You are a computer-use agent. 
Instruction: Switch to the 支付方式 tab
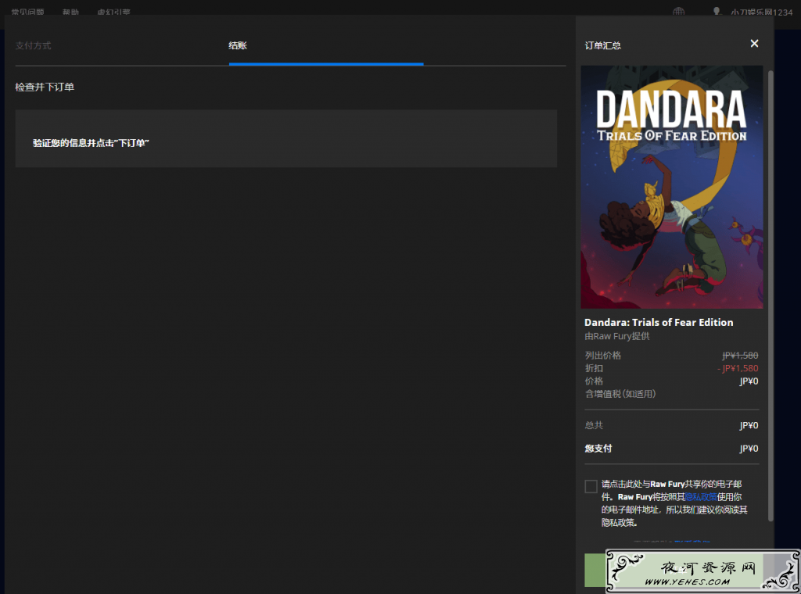(x=33, y=45)
